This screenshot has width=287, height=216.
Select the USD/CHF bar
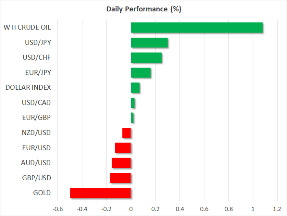click(x=146, y=58)
